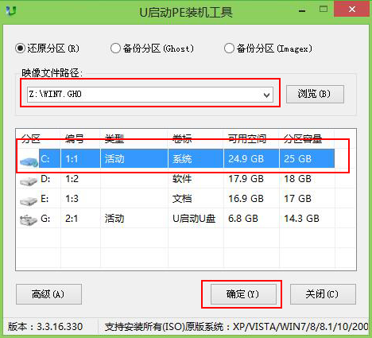Click the D: drive disk icon

(x=29, y=181)
